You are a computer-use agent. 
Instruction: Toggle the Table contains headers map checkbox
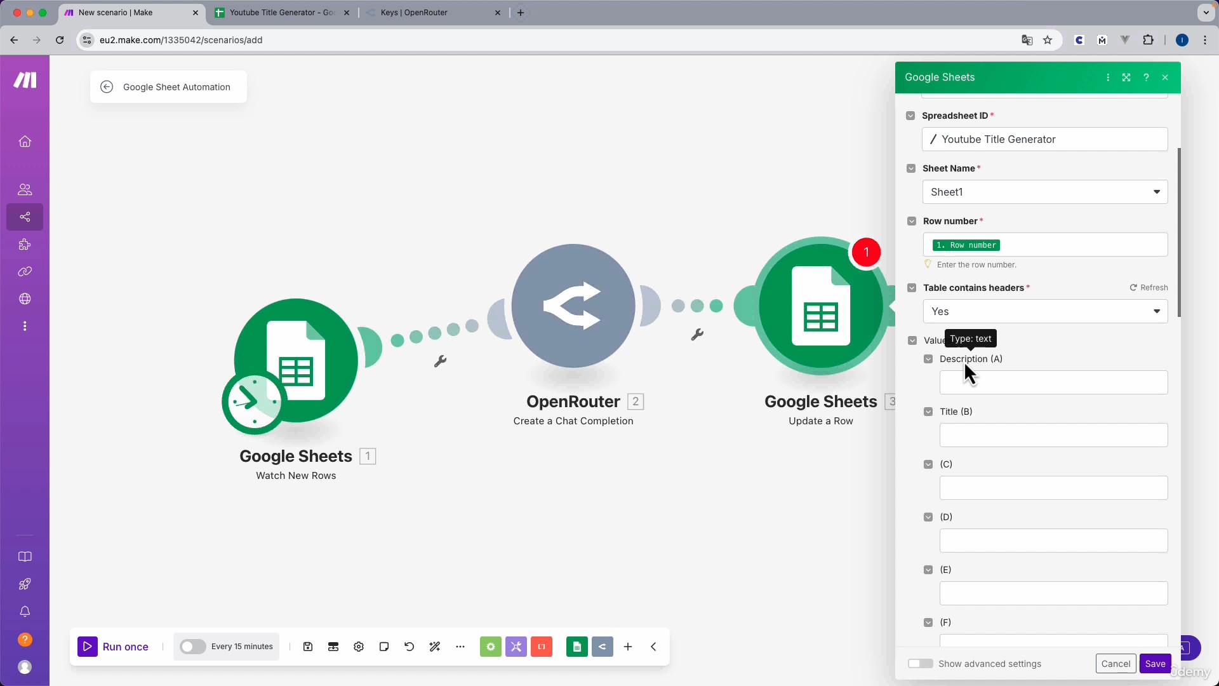(912, 288)
